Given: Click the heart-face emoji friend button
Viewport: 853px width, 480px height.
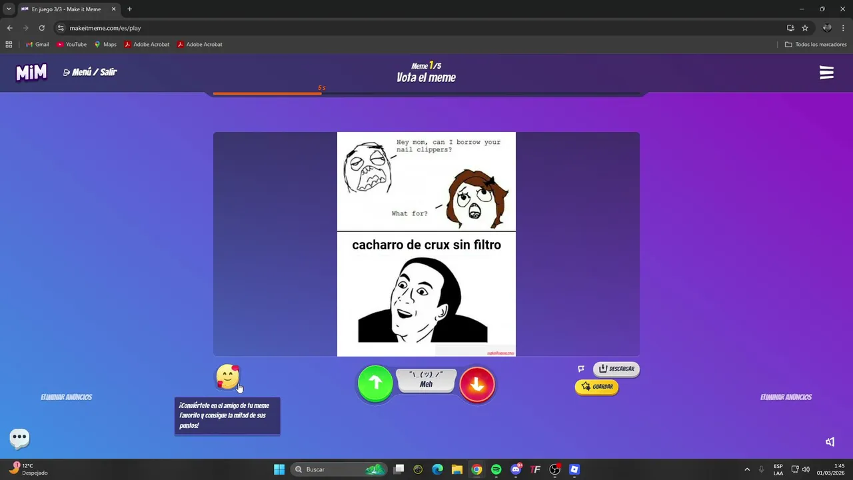Looking at the screenshot, I should coord(228,377).
